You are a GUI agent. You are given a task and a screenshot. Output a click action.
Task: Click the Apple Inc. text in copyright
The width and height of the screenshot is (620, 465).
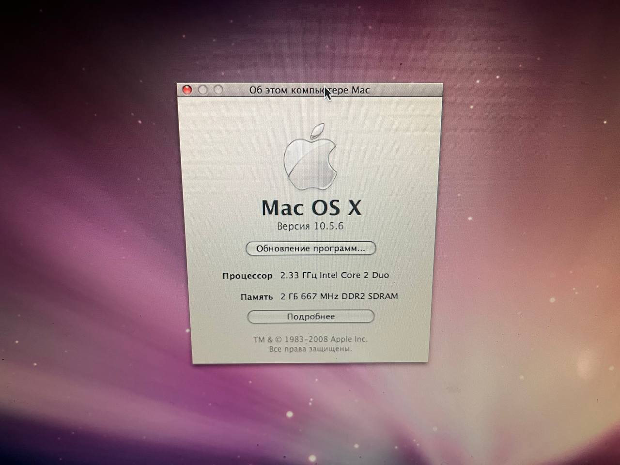pyautogui.click(x=348, y=339)
